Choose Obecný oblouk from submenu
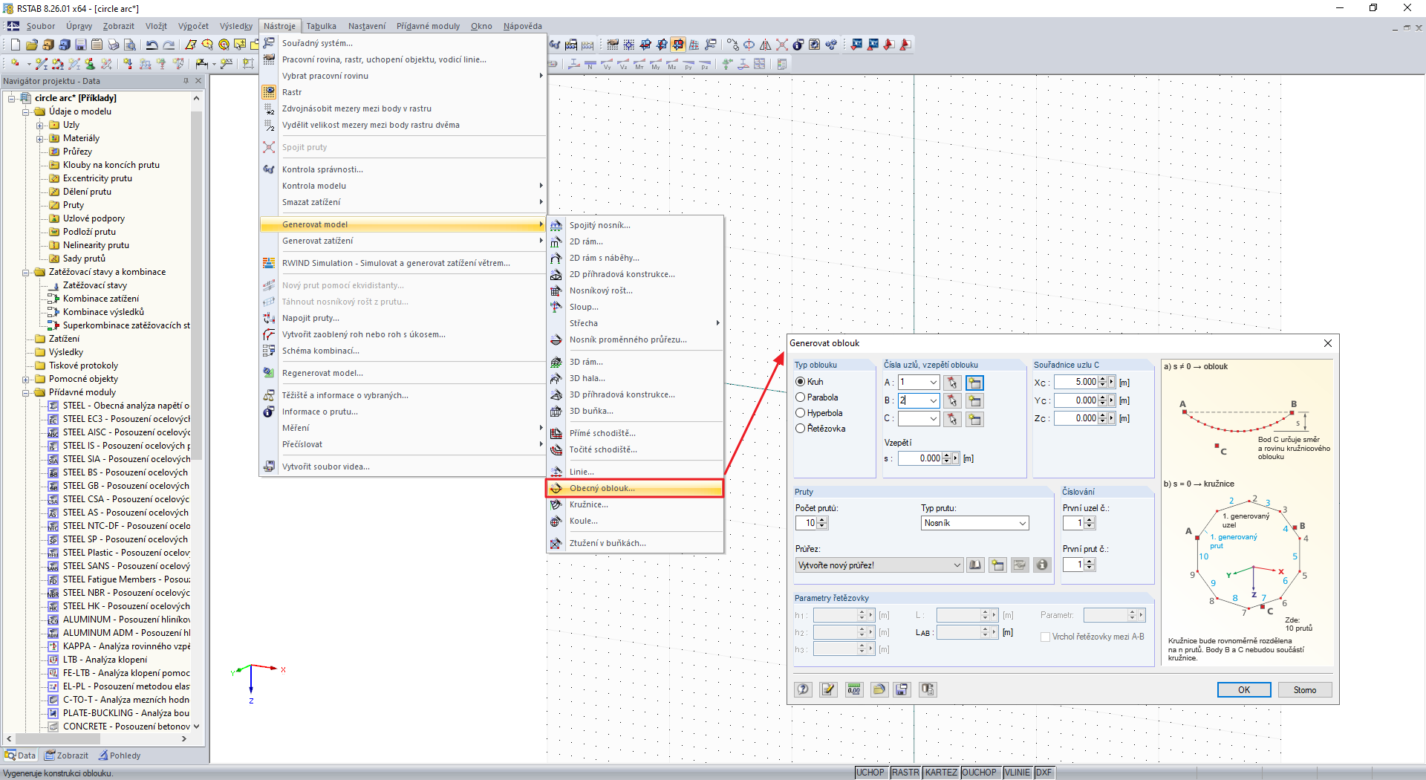This screenshot has height=780, width=1426. pos(635,488)
